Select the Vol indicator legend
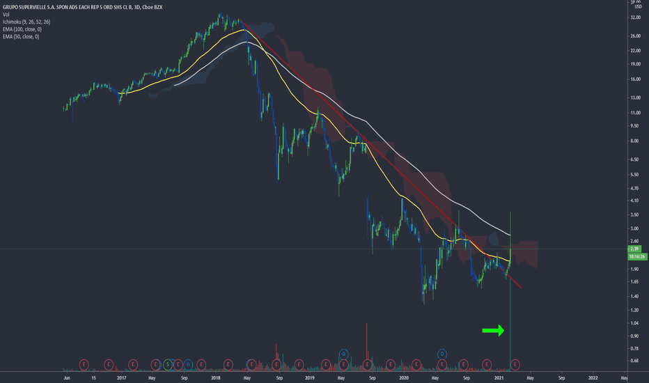The width and height of the screenshot is (649, 383). coord(6,15)
